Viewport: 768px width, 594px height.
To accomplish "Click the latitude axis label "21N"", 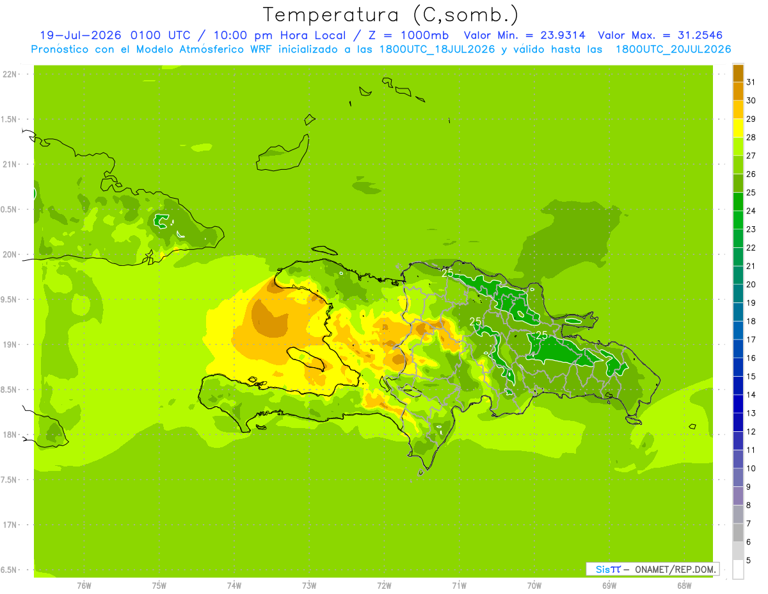I will pos(11,165).
